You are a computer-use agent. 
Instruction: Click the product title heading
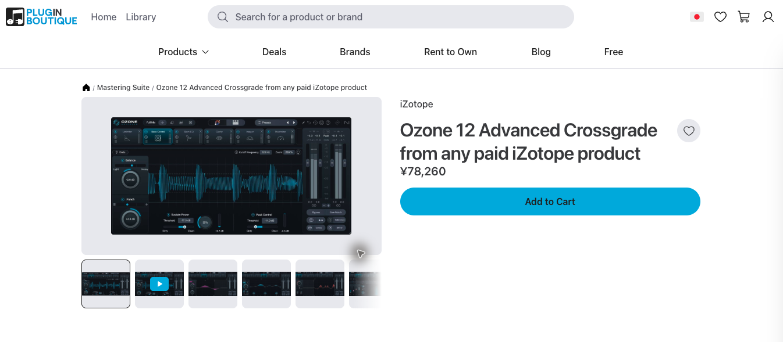(x=529, y=142)
